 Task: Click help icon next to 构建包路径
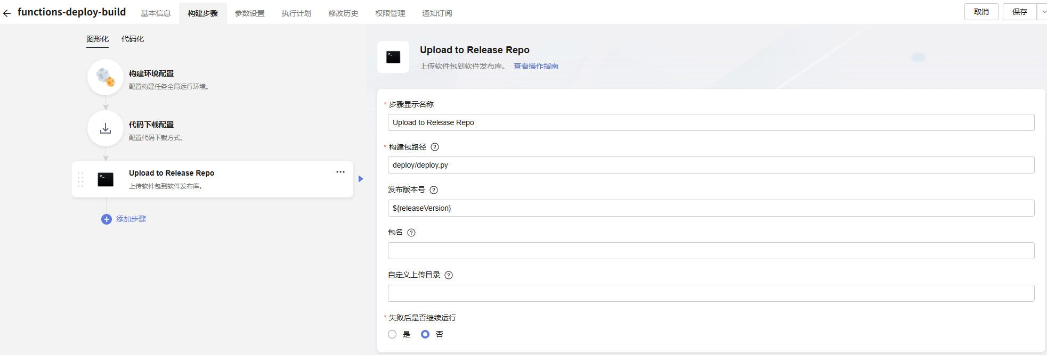(435, 147)
